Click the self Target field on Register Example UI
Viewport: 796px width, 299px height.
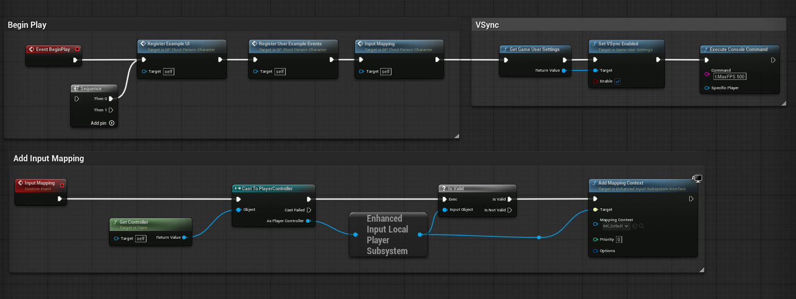168,71
